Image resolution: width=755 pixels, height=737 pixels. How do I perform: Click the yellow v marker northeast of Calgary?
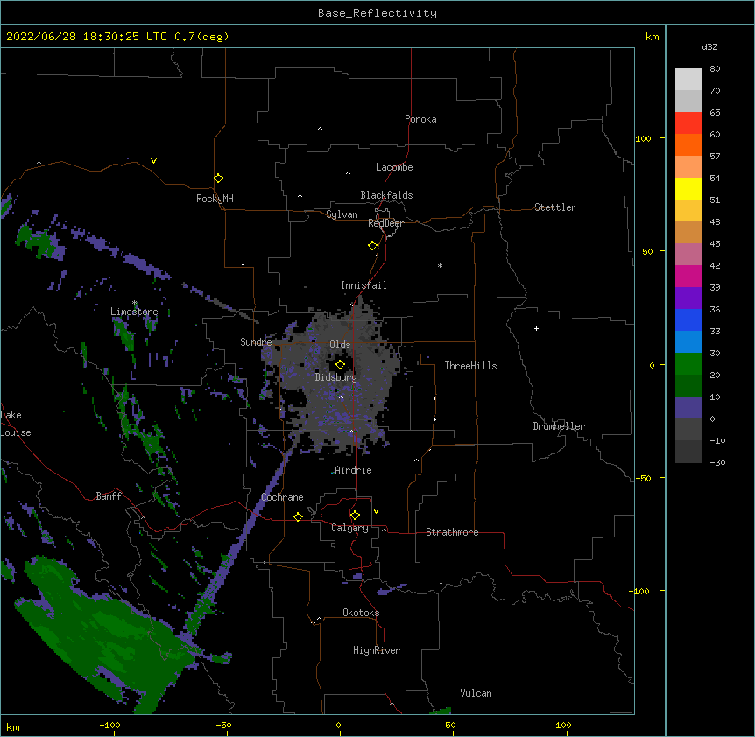pos(376,511)
